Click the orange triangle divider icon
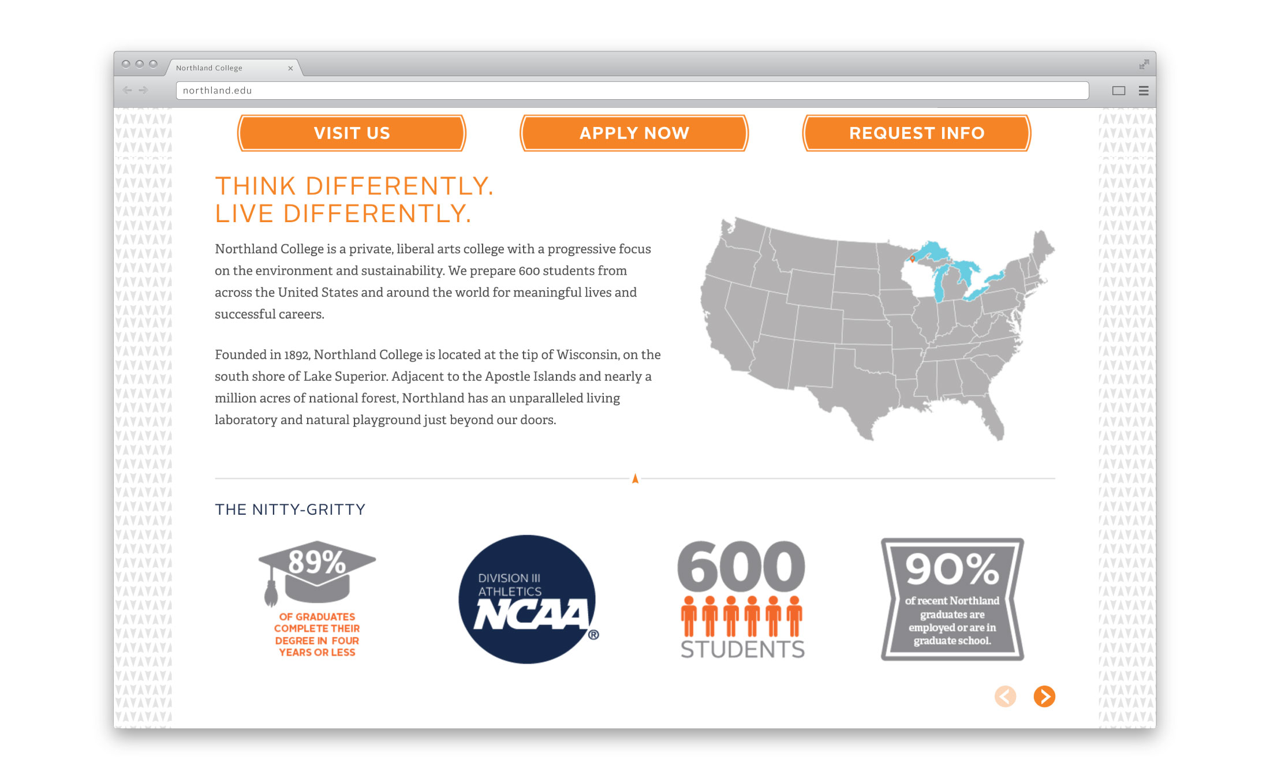The image size is (1270, 779). (635, 478)
